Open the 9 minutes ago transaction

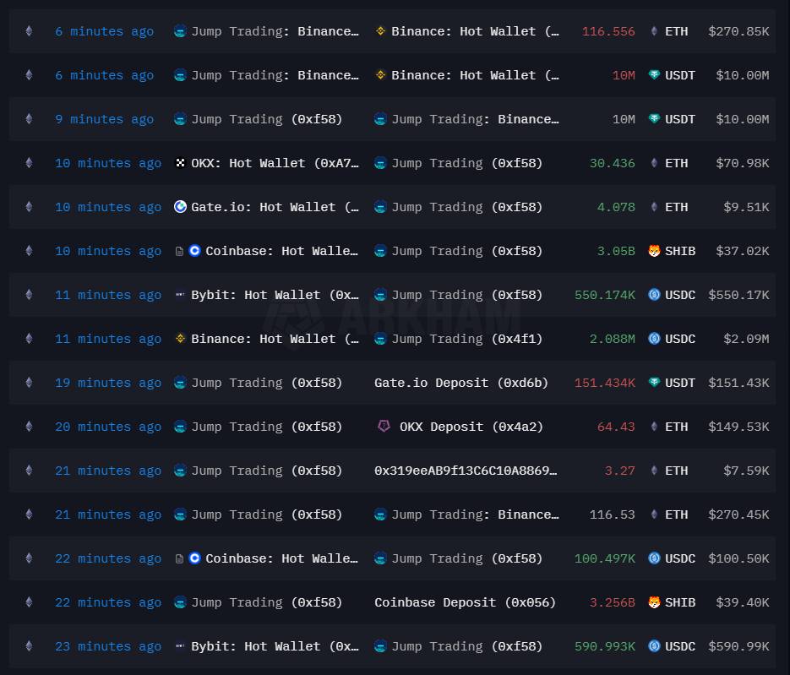(x=104, y=119)
